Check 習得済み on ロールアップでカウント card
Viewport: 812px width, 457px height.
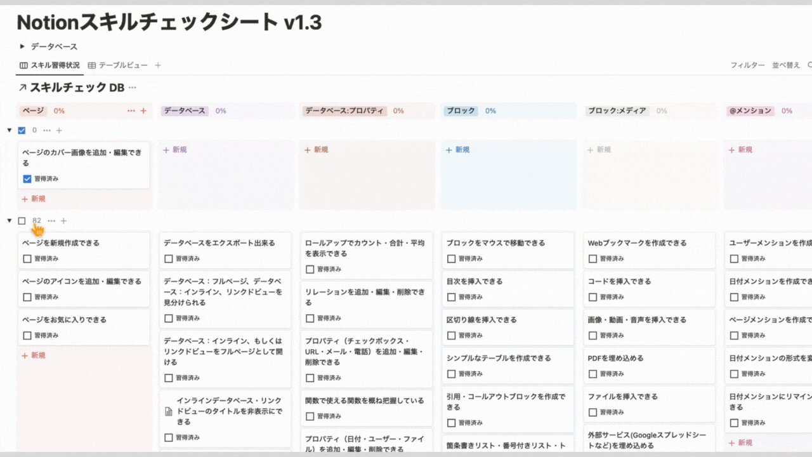pyautogui.click(x=310, y=269)
